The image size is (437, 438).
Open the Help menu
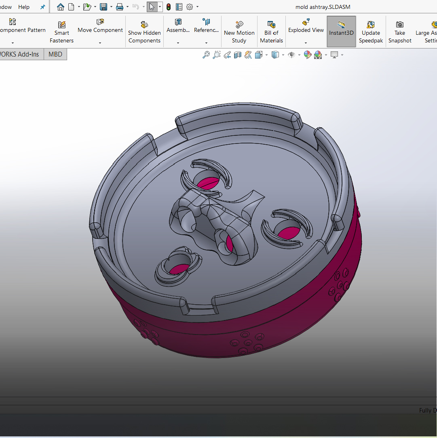[24, 7]
